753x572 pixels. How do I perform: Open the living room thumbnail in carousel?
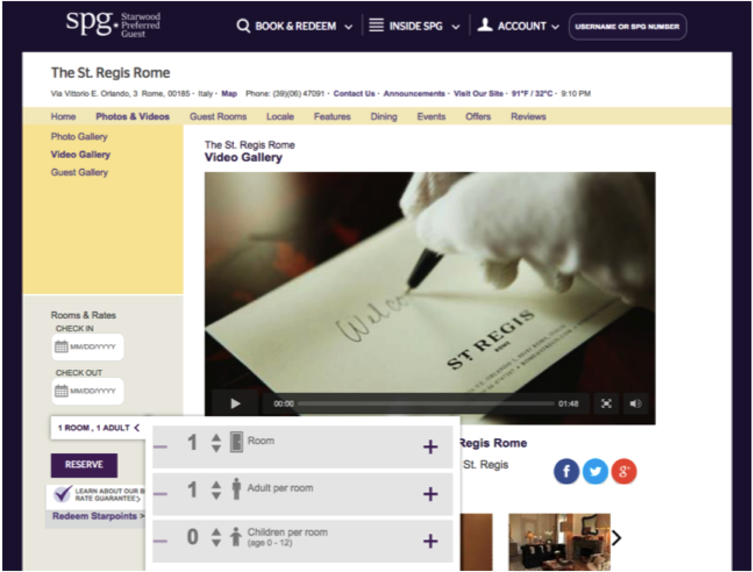tap(559, 542)
